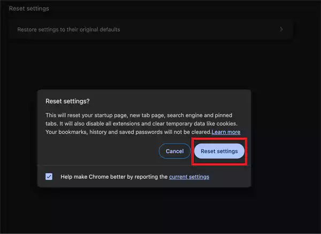
Task: Cancel the reset settings dialog
Action: point(174,151)
